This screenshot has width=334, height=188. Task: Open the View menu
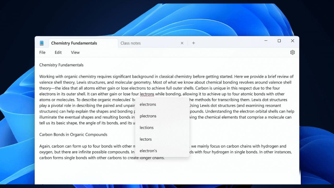click(x=75, y=52)
